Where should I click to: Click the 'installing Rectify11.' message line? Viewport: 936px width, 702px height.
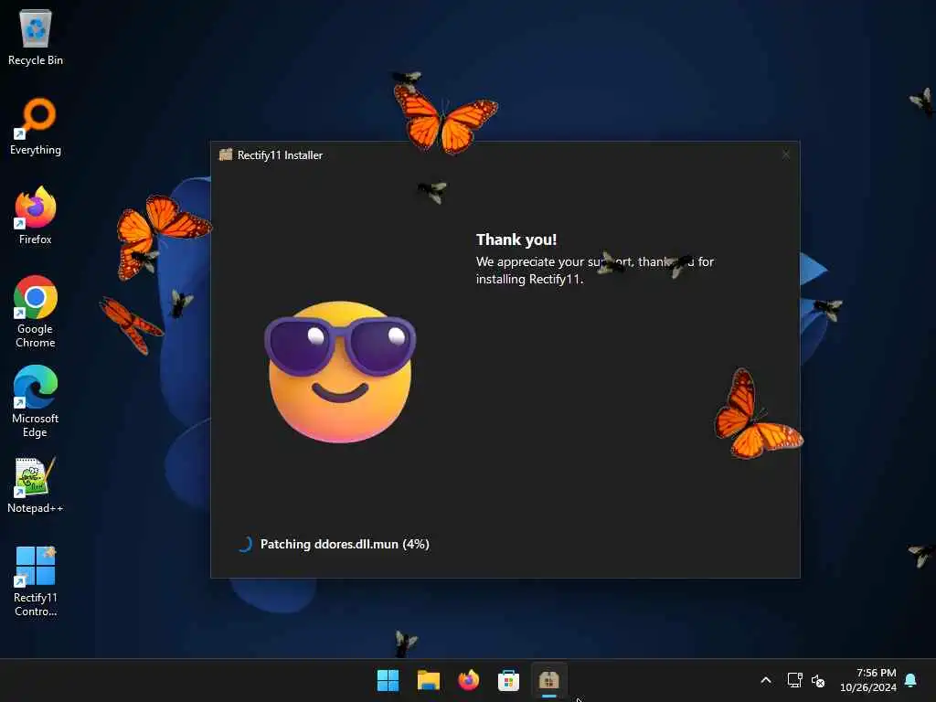click(x=529, y=280)
